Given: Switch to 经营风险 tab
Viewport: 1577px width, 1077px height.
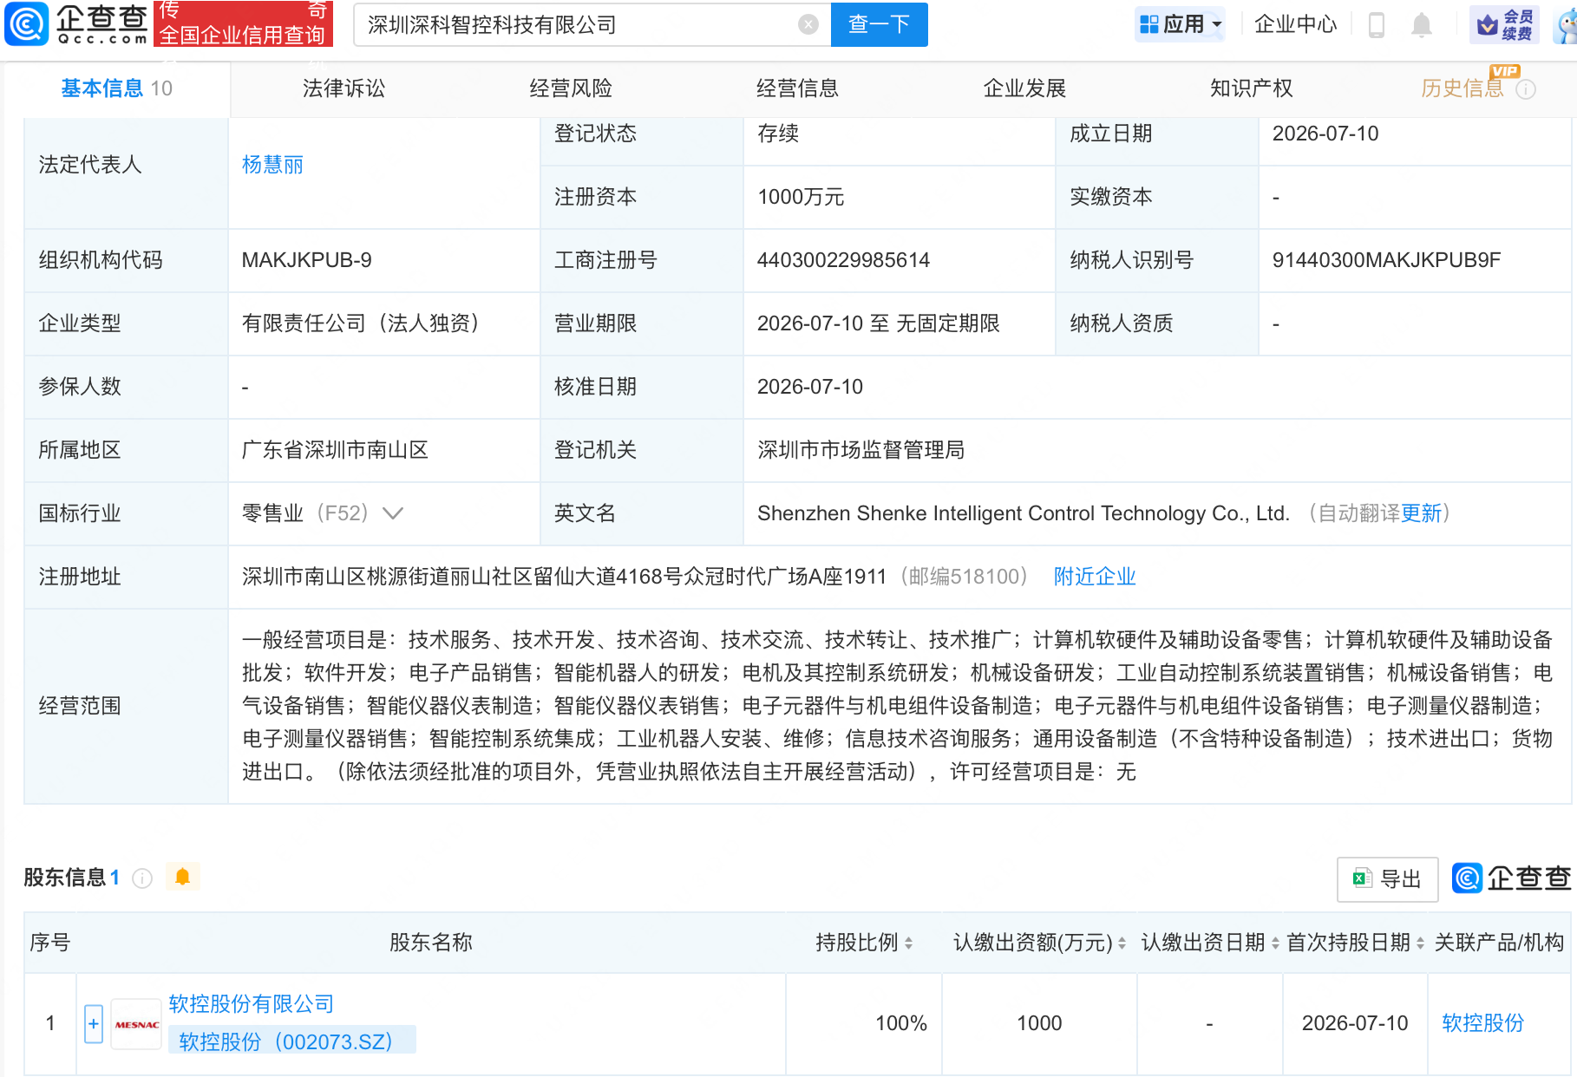Looking at the screenshot, I should [x=571, y=88].
